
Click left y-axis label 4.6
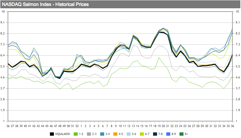(3, 77)
